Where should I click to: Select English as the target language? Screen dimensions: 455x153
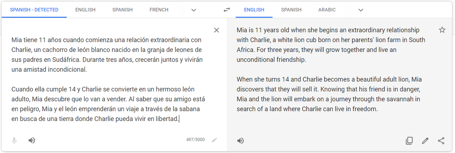pyautogui.click(x=254, y=10)
